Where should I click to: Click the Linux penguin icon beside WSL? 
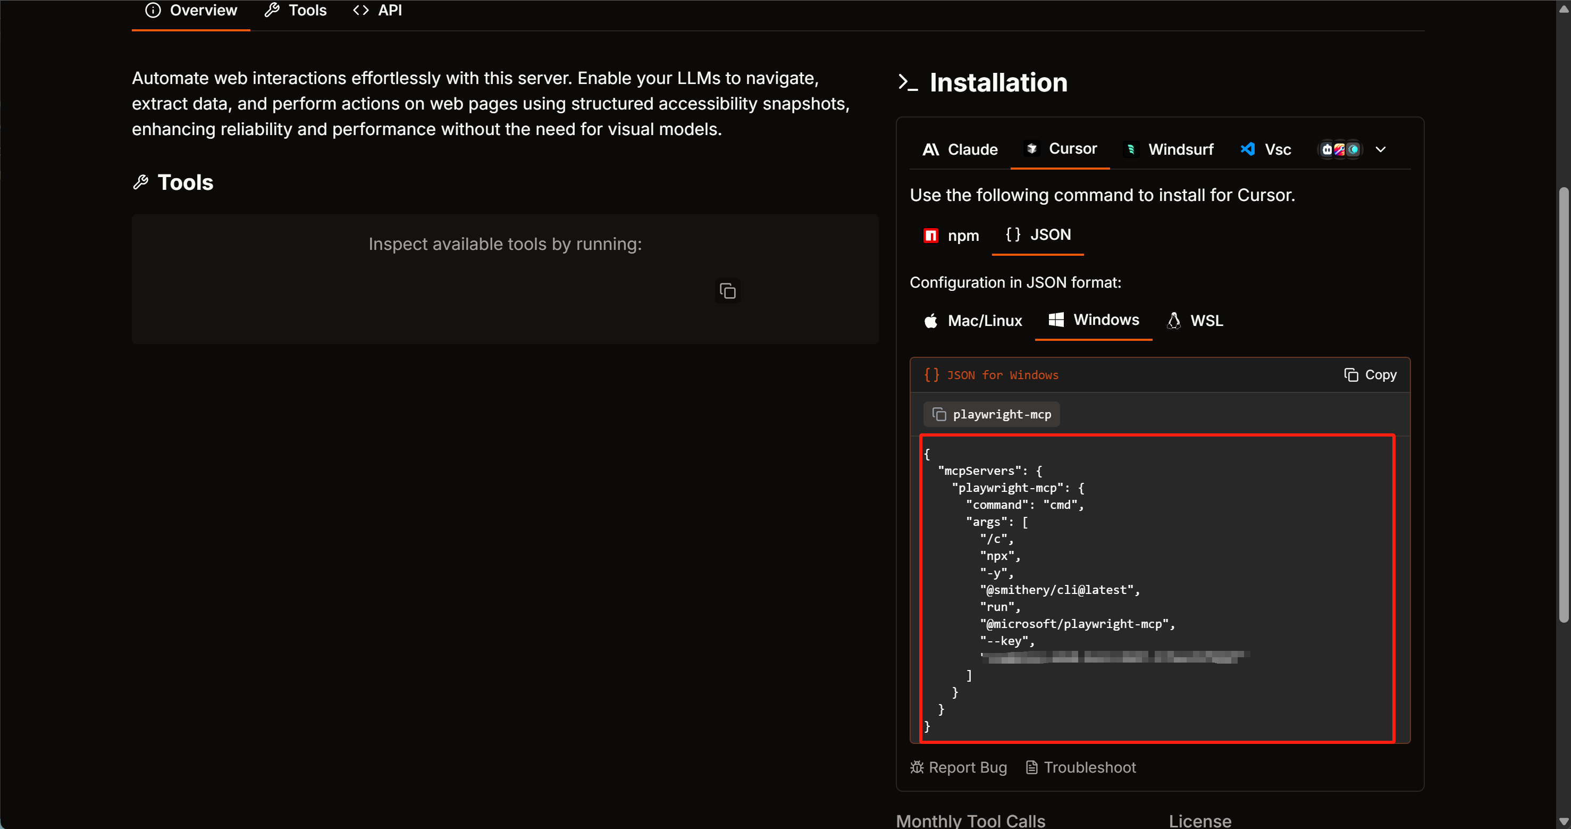[x=1174, y=321]
